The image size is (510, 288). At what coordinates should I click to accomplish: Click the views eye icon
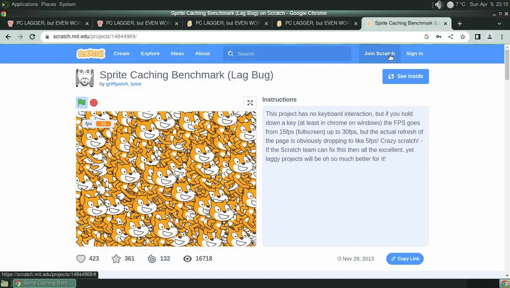pyautogui.click(x=187, y=259)
